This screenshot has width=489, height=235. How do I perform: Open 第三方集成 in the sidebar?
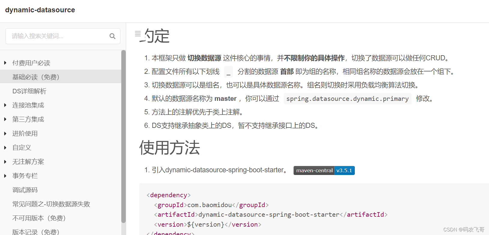[28, 119]
